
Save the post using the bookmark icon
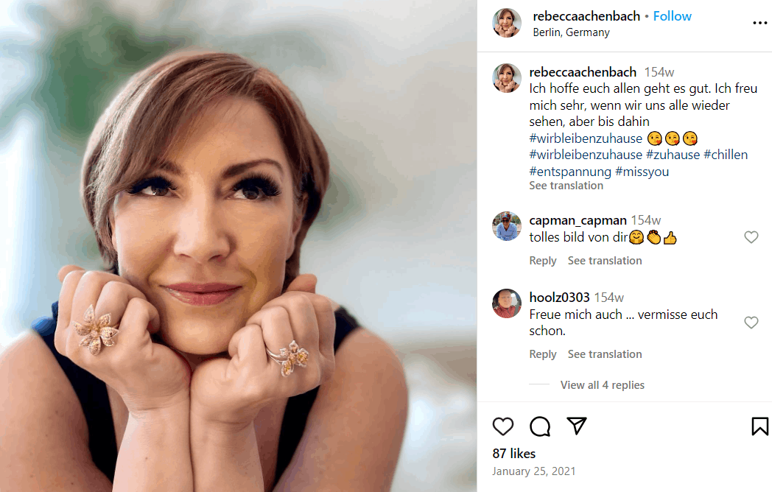(x=759, y=426)
